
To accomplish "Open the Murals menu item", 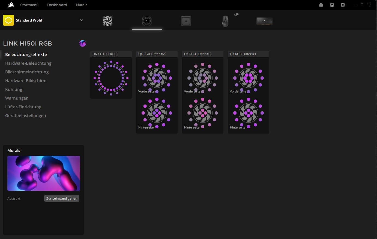I will 82,5.
